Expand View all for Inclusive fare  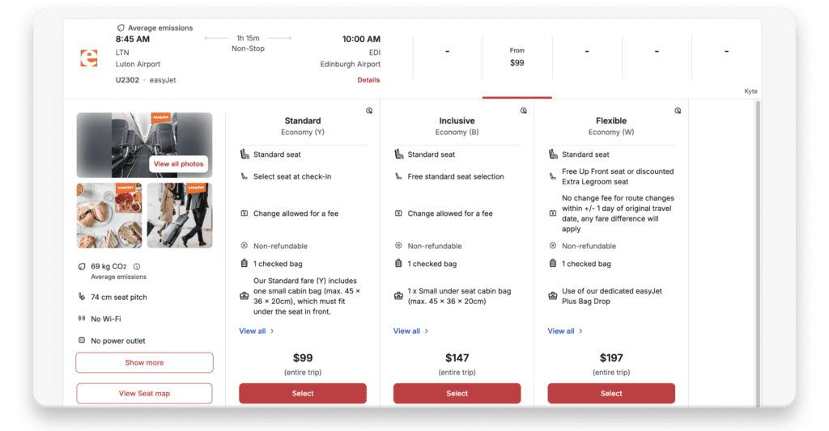(411, 331)
